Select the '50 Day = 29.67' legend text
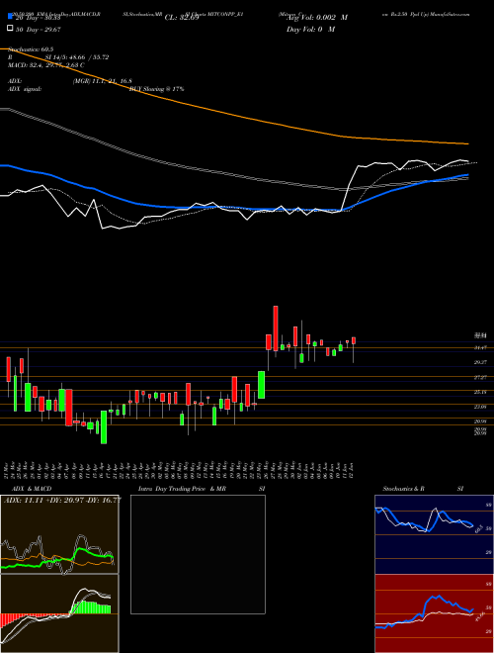 (39, 29)
